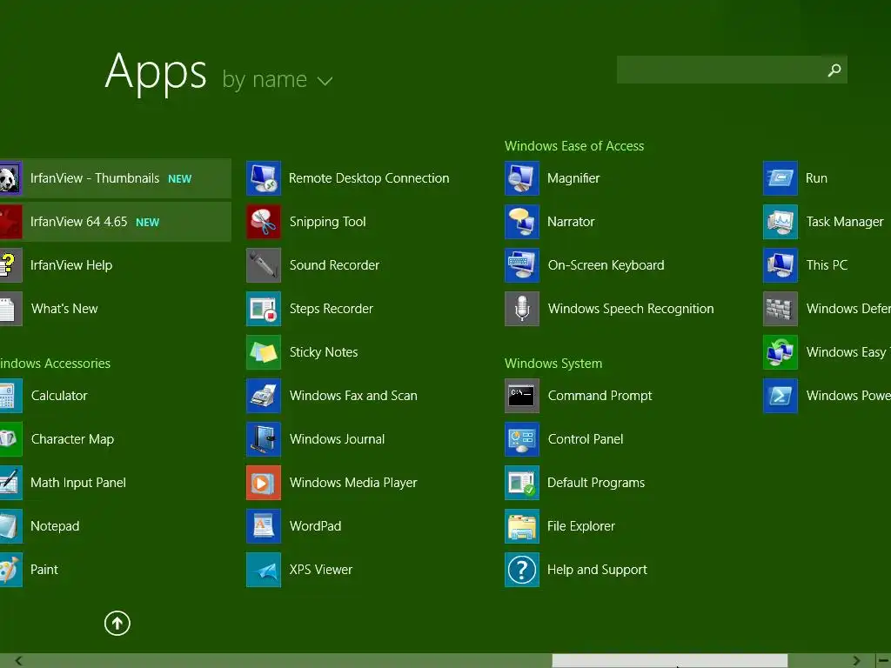The width and height of the screenshot is (891, 668).
Task: Select the Windows Ease of Access group header
Action: (574, 146)
